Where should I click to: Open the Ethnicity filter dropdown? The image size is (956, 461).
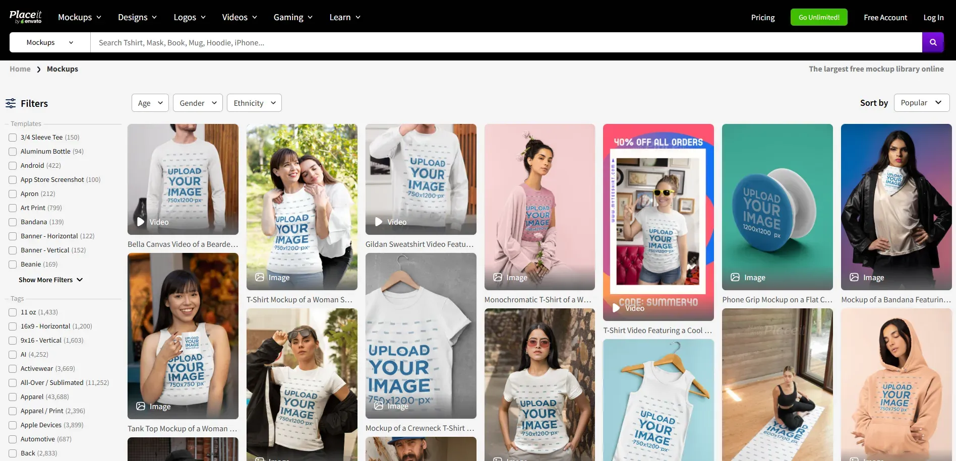254,102
